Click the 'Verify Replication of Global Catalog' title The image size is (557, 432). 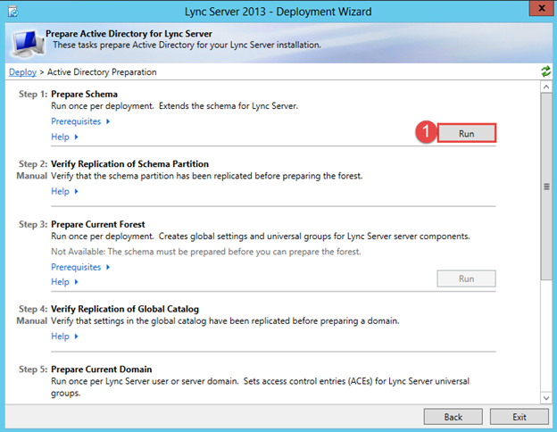(125, 309)
